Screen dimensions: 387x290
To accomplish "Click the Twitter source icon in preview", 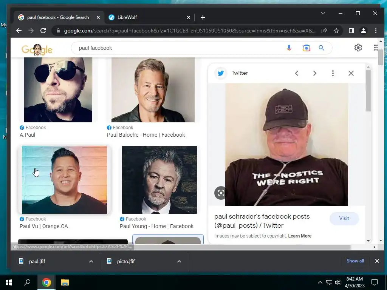I will tap(221, 73).
